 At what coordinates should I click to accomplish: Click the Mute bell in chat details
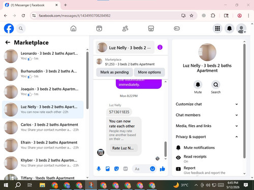(x=198, y=85)
